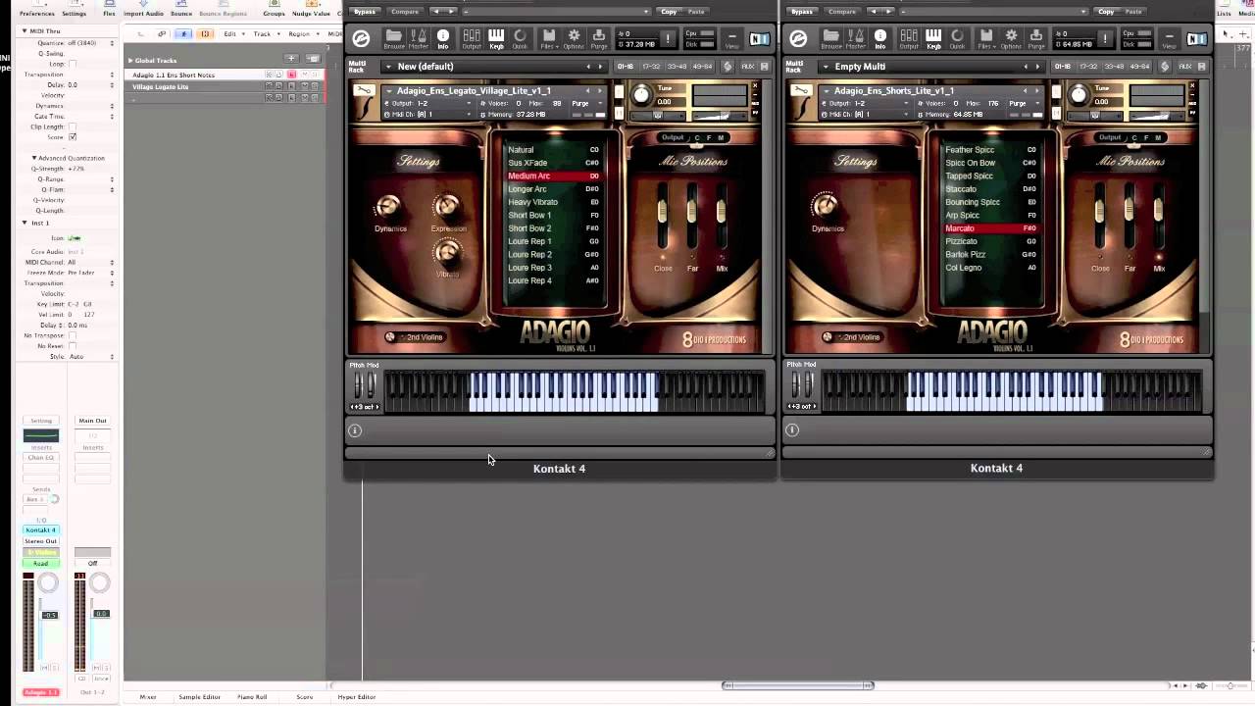Open Browse in right Kontakt window
1255x706 pixels.
(x=831, y=38)
